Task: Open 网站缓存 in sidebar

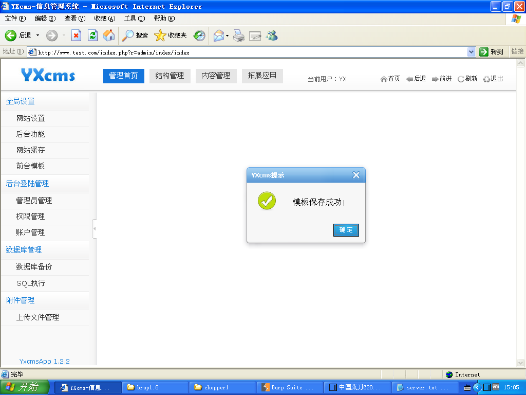Action: click(x=30, y=150)
